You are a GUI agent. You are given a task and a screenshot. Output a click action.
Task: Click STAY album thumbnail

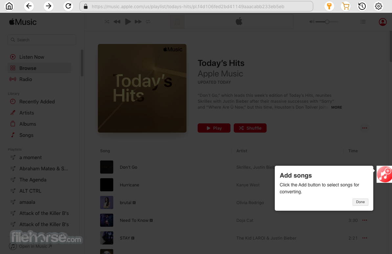click(x=107, y=238)
